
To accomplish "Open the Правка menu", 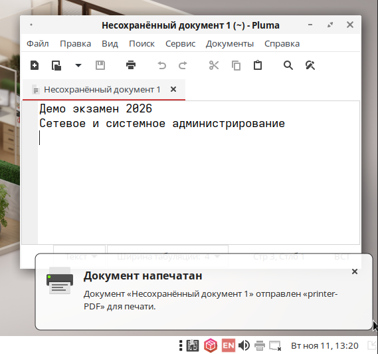I will [76, 44].
